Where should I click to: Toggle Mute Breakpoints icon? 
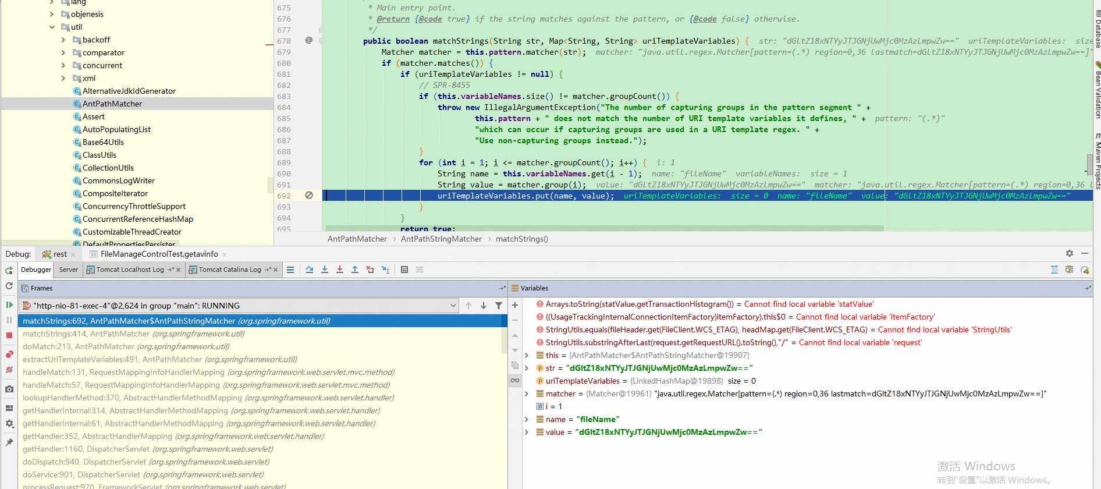9,370
